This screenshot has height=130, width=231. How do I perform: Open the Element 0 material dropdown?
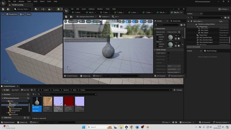pos(177,35)
